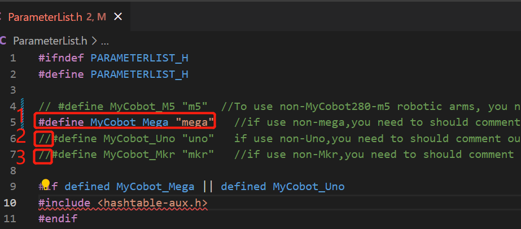This screenshot has width=521, height=229.
Task: Click the empty line 8 in the editor
Action: 169,170
